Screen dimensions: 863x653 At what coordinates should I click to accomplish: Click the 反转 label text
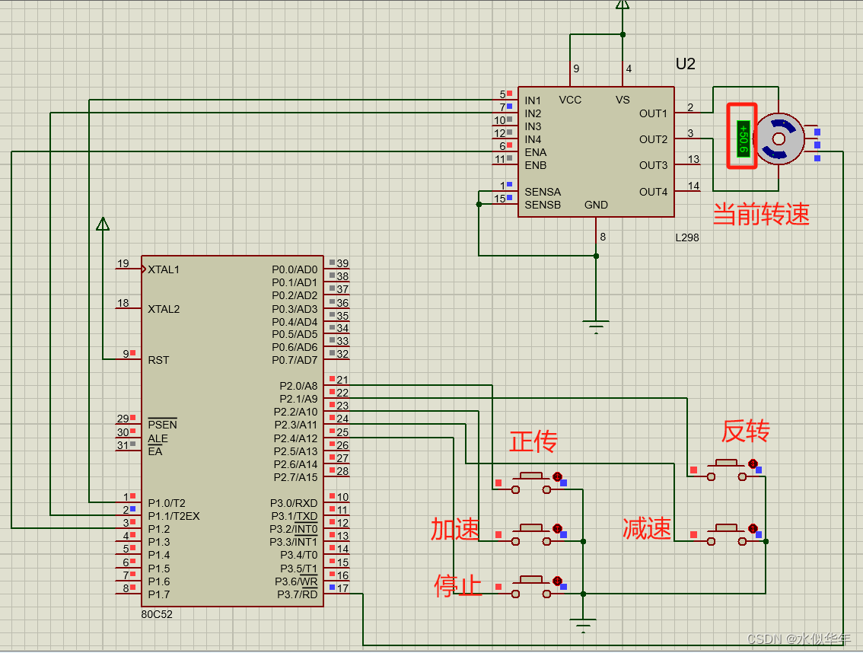pos(746,431)
